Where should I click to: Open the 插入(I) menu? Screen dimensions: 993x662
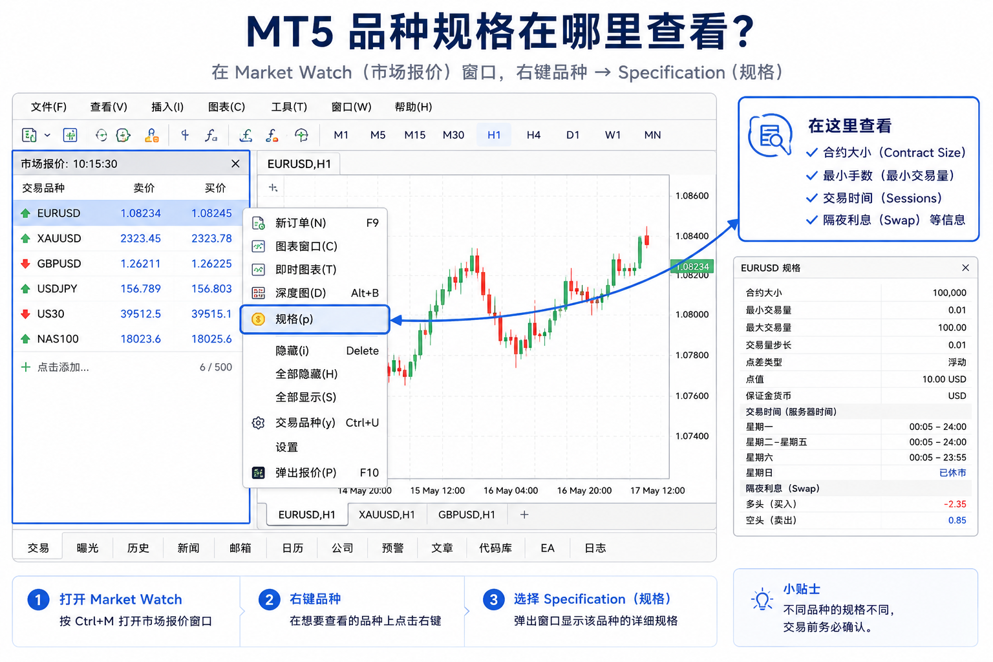167,107
